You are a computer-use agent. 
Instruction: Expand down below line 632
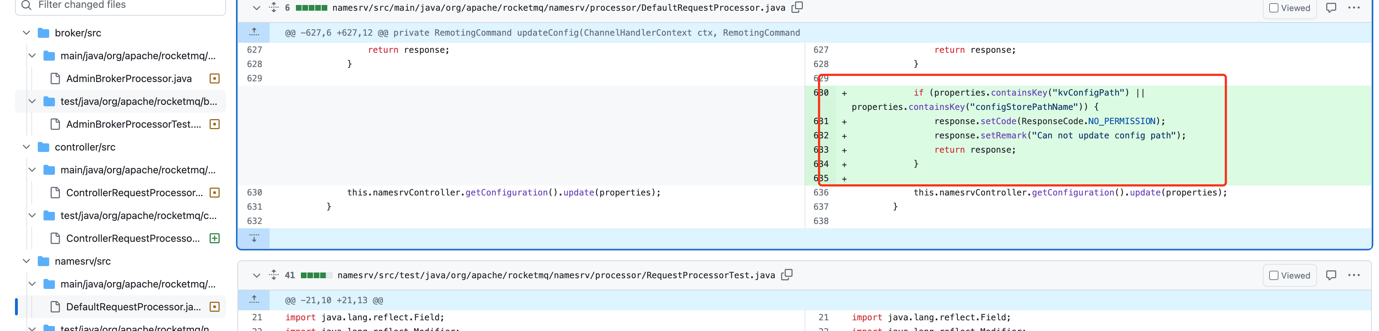click(x=254, y=238)
